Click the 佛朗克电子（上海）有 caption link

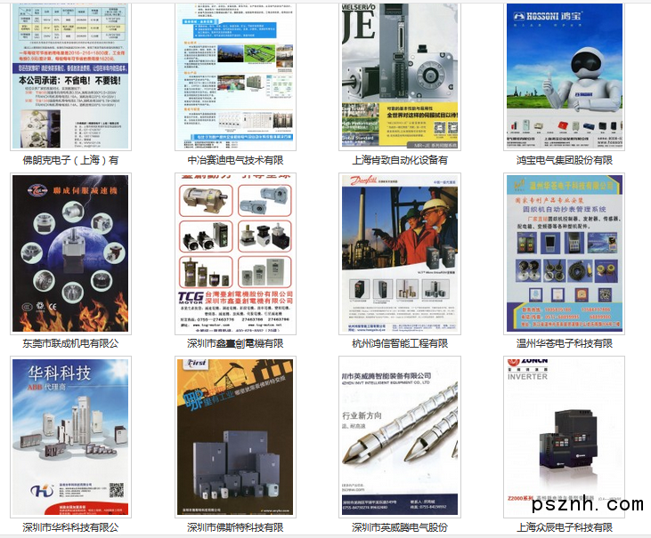tap(70, 160)
